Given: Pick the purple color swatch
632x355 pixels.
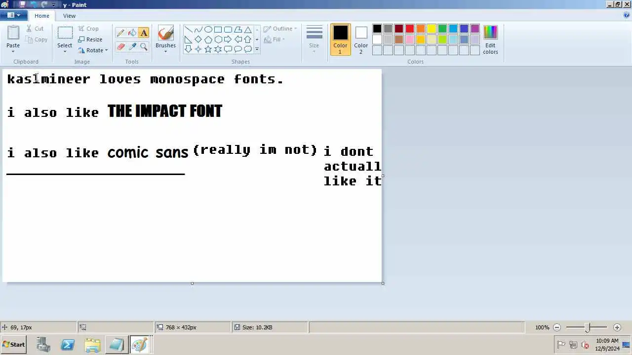Looking at the screenshot, I should [475, 29].
